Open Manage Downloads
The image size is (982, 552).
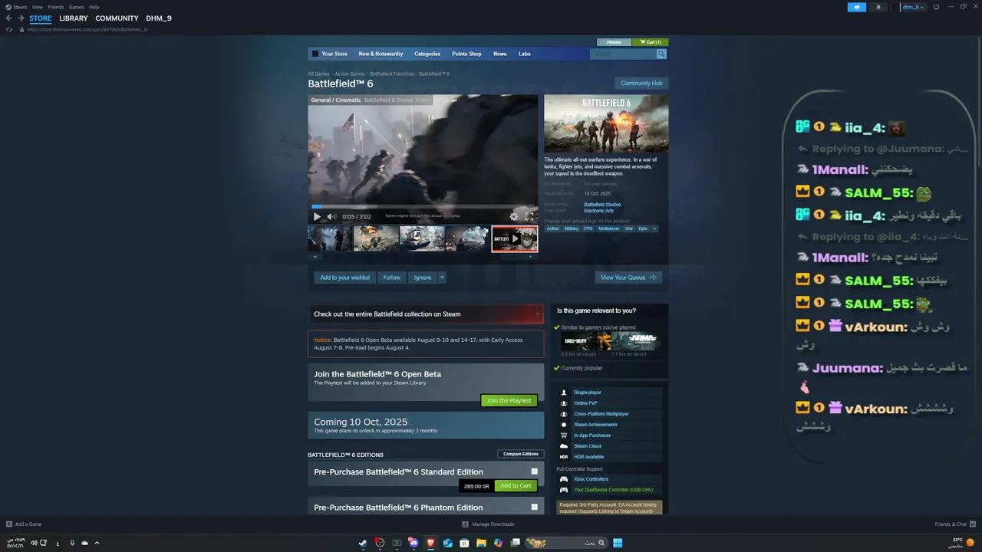(488, 524)
